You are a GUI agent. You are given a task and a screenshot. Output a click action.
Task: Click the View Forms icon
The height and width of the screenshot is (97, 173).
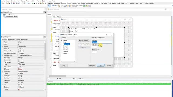26,4
